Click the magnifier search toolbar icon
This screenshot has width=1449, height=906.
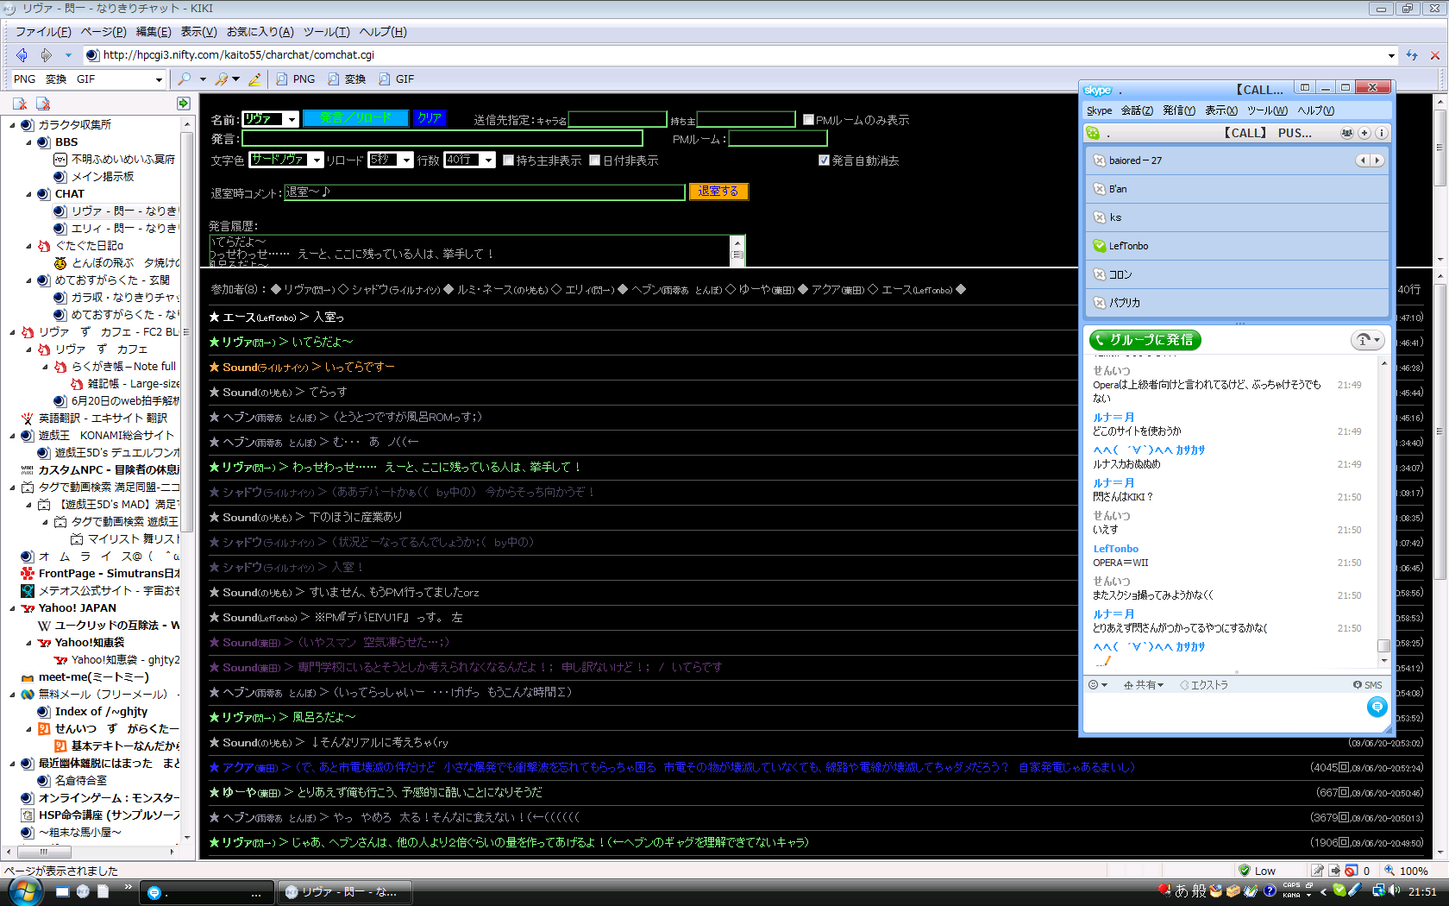tap(185, 79)
